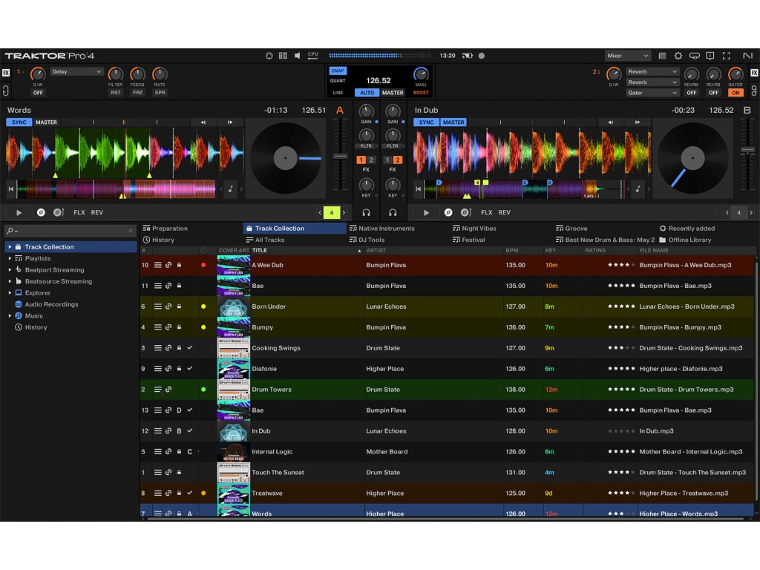Toggle the layout columns icon in header

point(283,56)
